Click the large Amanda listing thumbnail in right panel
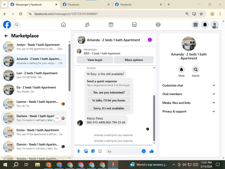The width and height of the screenshot is (225, 169). (189, 44)
